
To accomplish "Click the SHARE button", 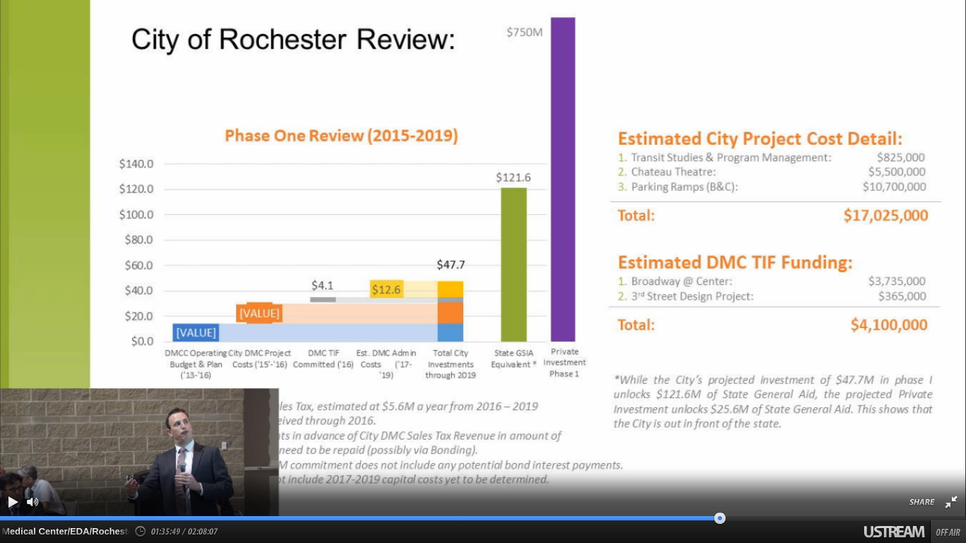I will coord(921,502).
